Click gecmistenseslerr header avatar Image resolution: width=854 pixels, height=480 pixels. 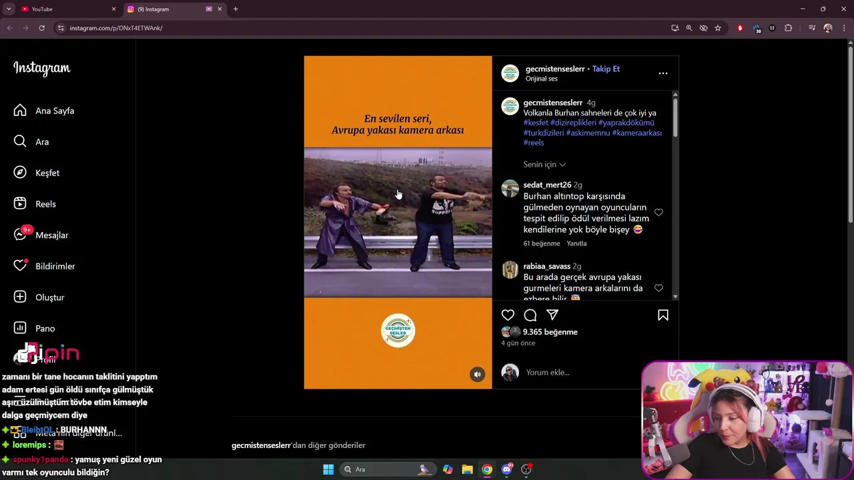pyautogui.click(x=510, y=73)
